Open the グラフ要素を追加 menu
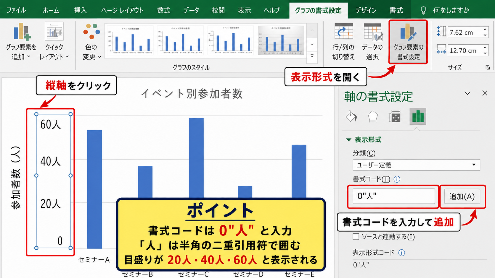495x278 pixels. tap(21, 42)
